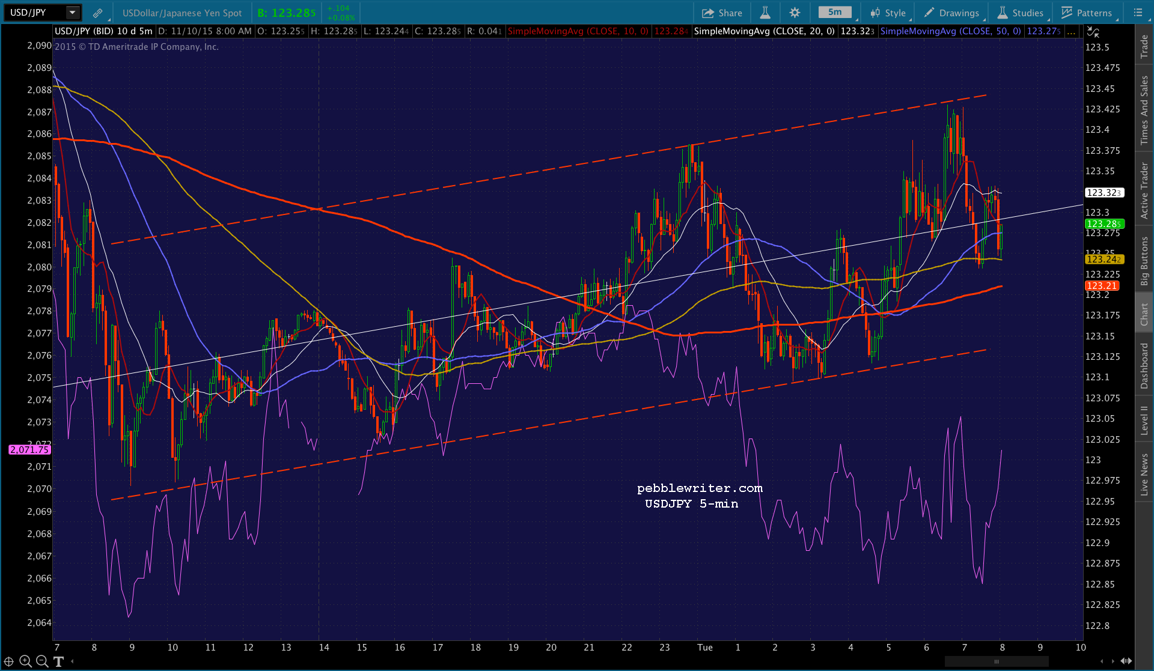This screenshot has height=671, width=1154.
Task: Open chart settings gear icon
Action: point(795,13)
